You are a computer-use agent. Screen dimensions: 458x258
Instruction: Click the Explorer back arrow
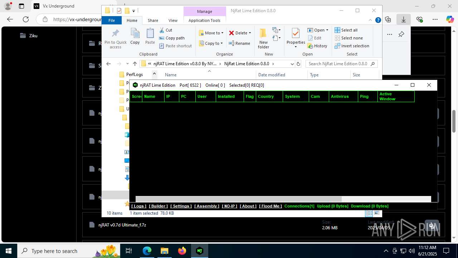[108, 64]
